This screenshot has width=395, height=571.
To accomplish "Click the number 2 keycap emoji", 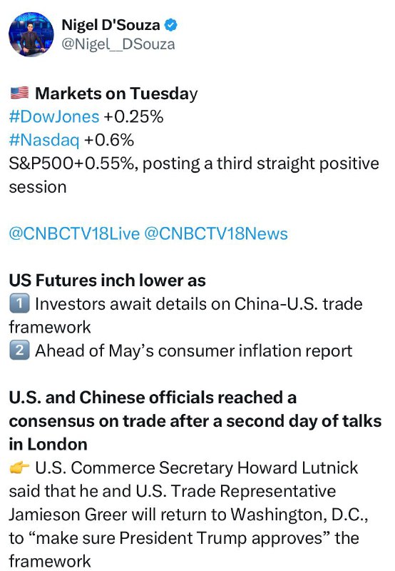I will (x=19, y=350).
